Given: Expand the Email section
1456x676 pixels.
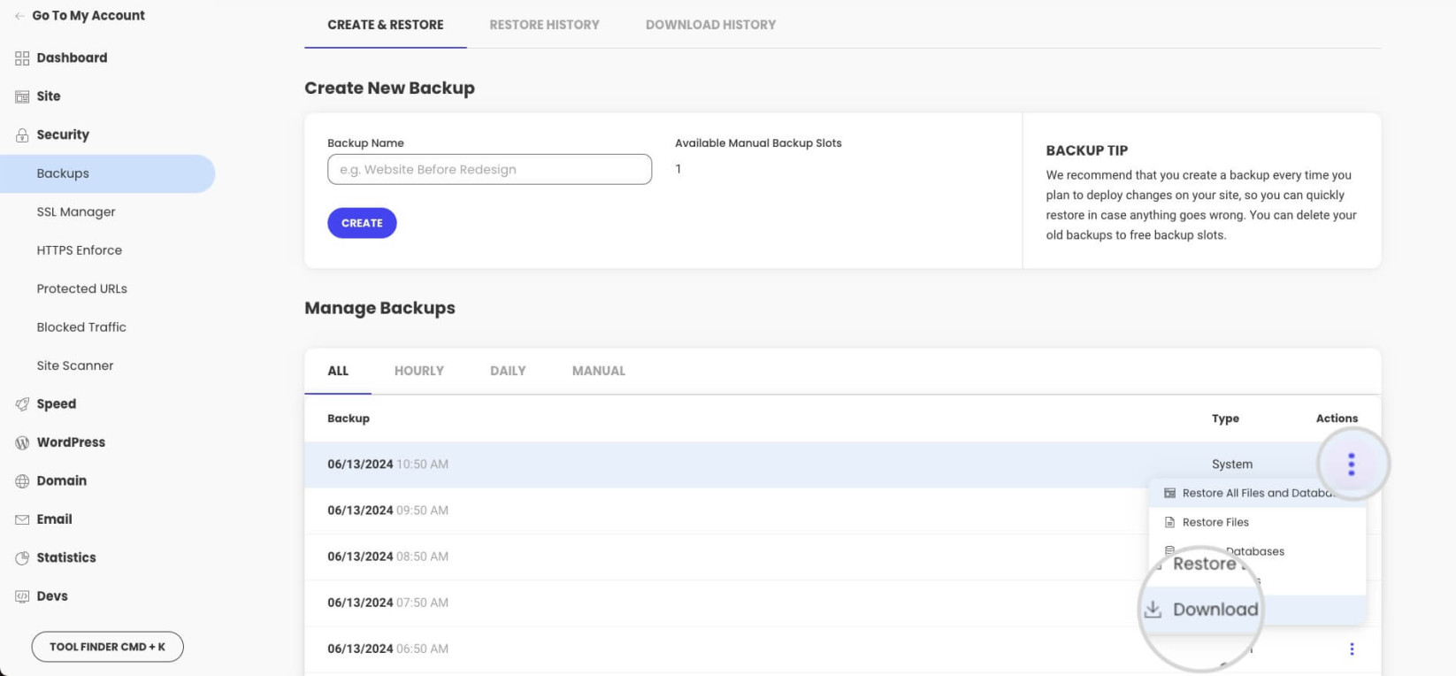Looking at the screenshot, I should pos(55,519).
